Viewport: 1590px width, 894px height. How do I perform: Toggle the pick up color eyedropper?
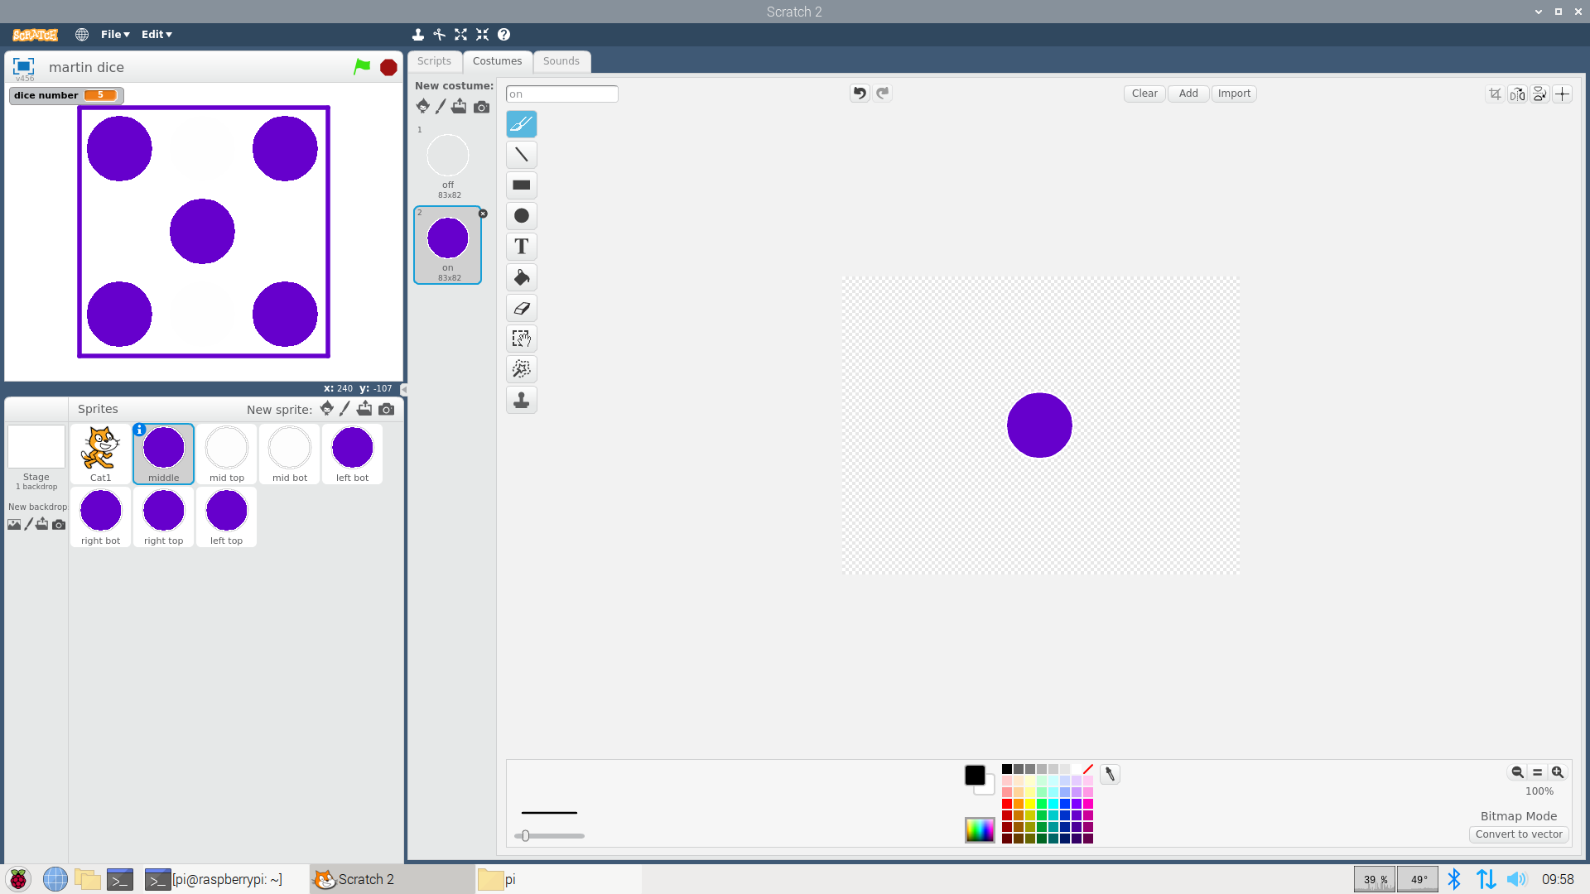(1110, 774)
